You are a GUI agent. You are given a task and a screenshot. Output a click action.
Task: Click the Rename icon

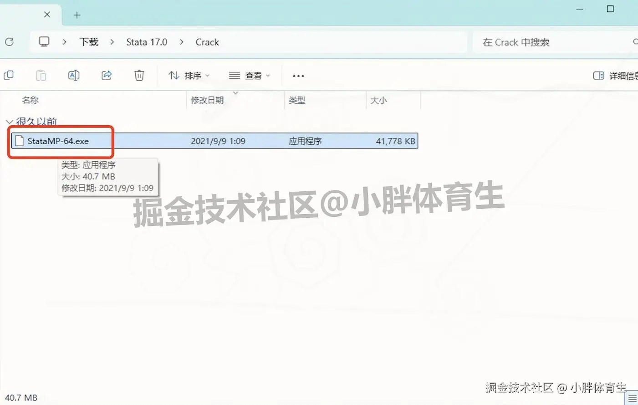74,75
